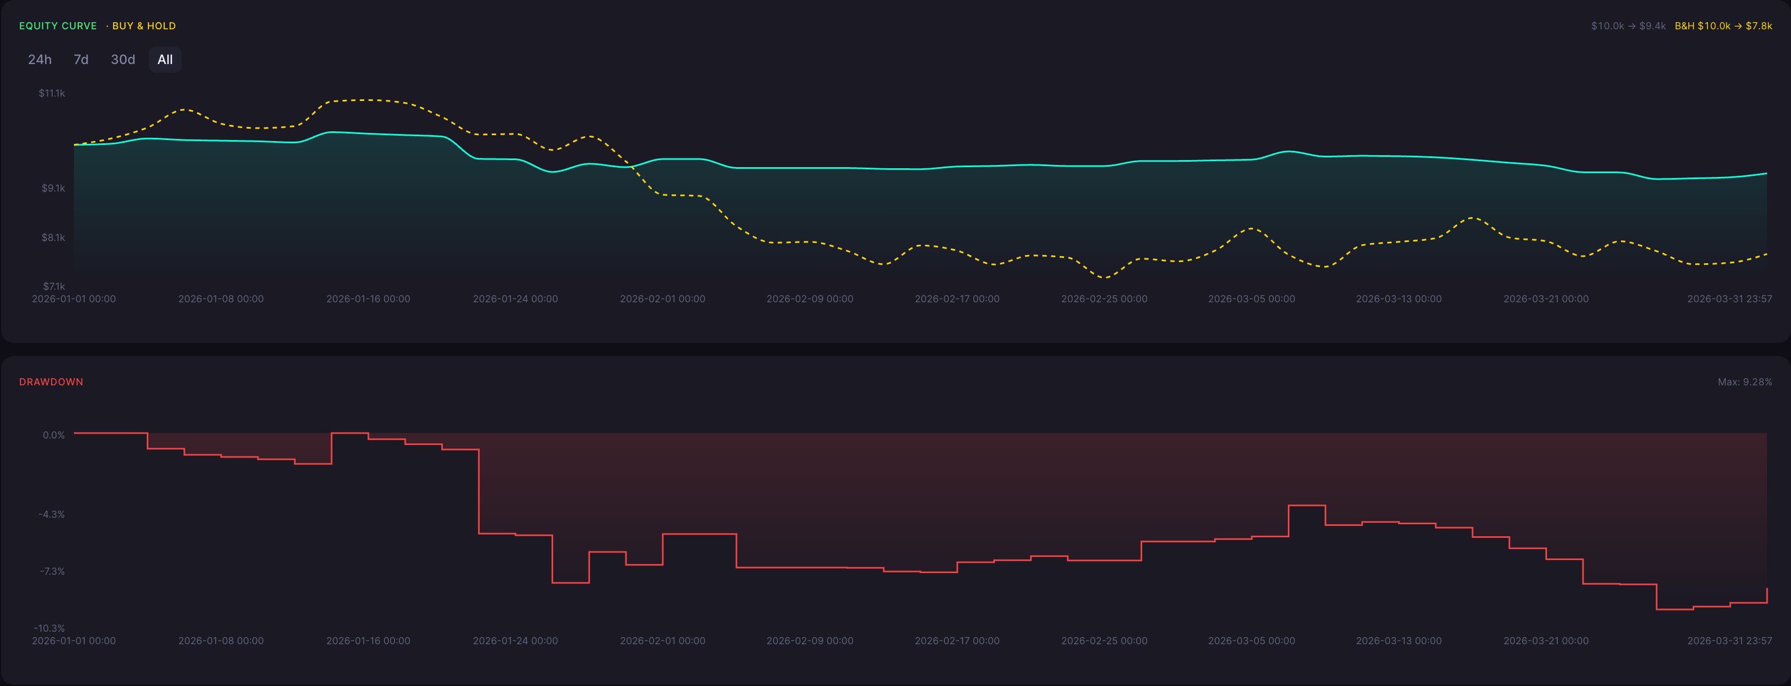Choose the 30d time range tab
1791x686 pixels.
pos(123,60)
